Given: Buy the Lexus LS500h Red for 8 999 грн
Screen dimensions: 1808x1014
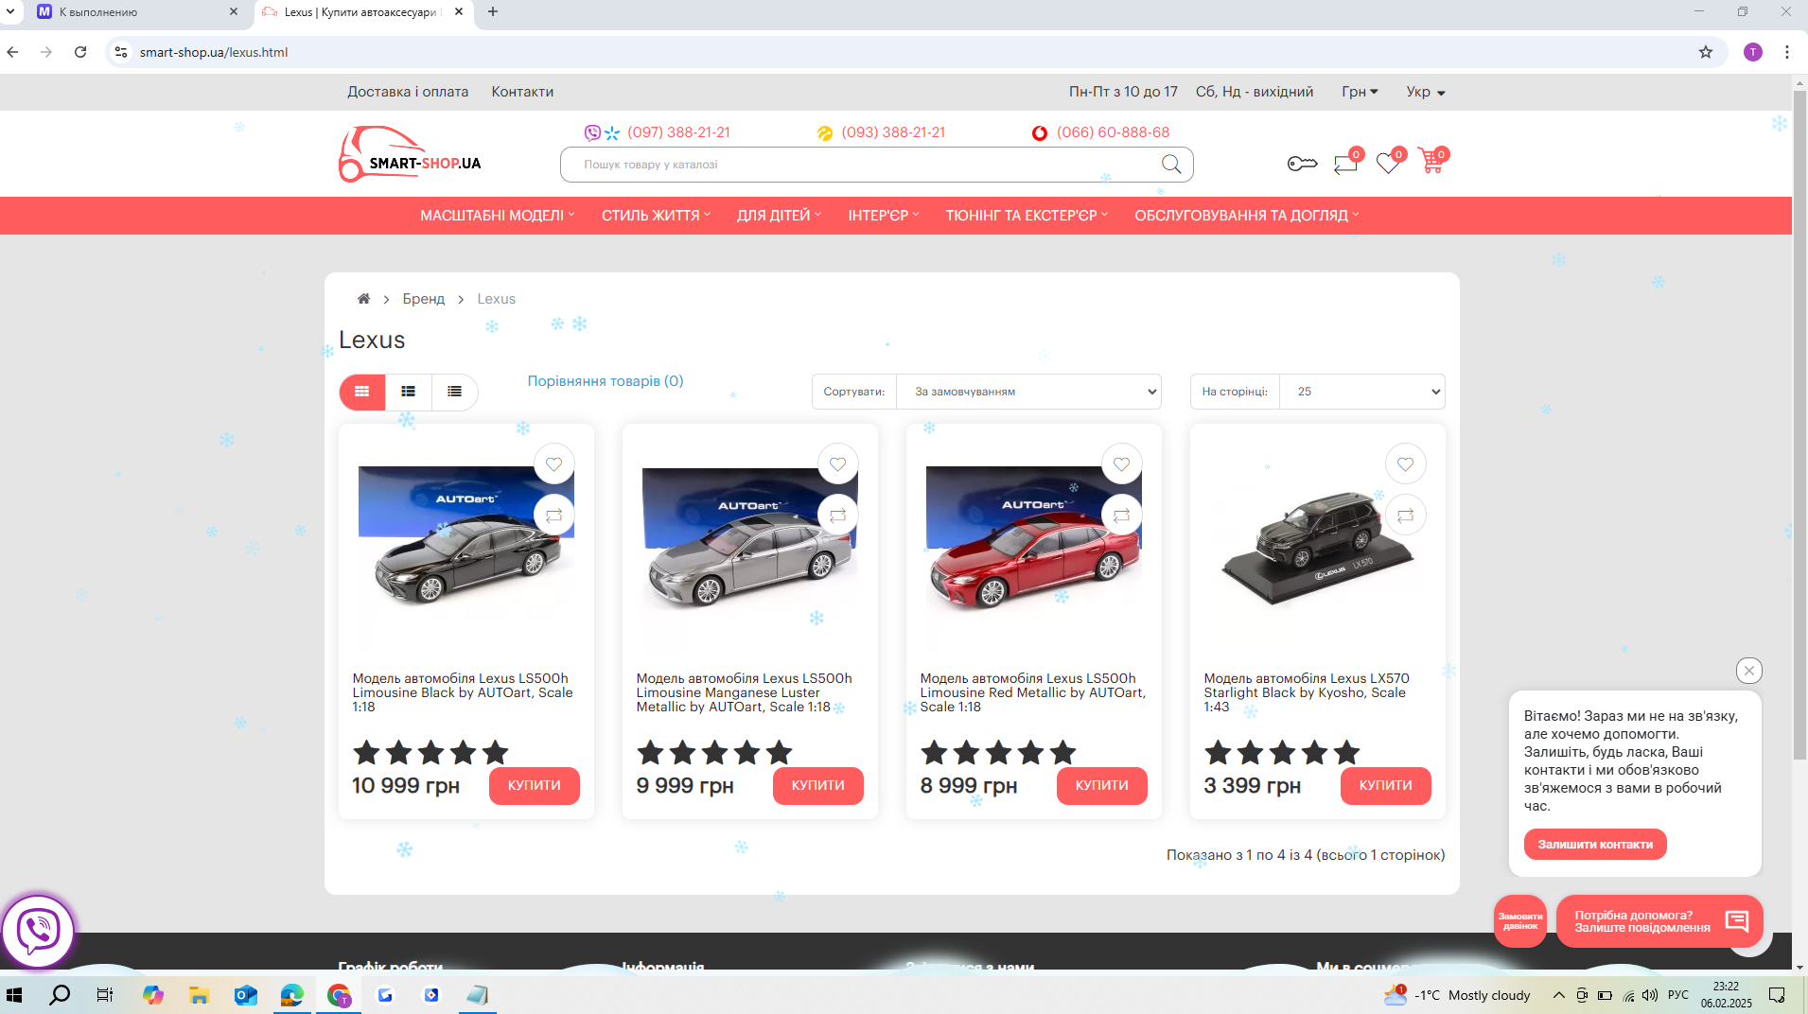Looking at the screenshot, I should (x=1101, y=786).
